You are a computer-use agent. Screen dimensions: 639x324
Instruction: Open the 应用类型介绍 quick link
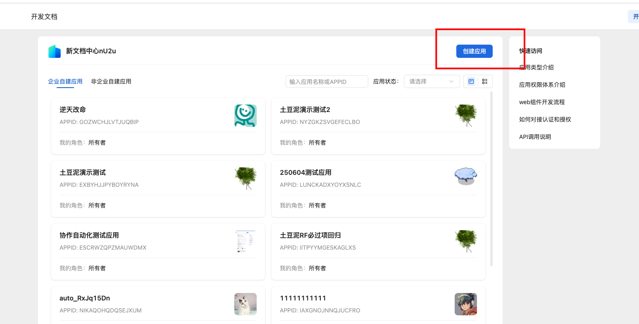tap(536, 67)
